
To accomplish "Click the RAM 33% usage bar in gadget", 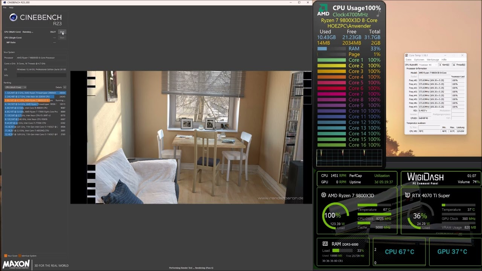I will tap(331, 49).
